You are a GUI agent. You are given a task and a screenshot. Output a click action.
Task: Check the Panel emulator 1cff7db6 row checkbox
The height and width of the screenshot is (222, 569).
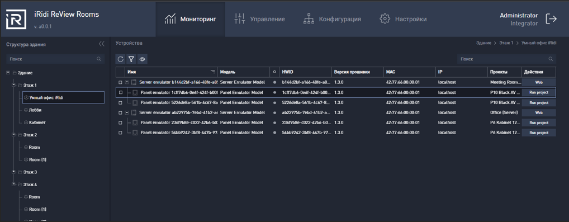tap(121, 92)
